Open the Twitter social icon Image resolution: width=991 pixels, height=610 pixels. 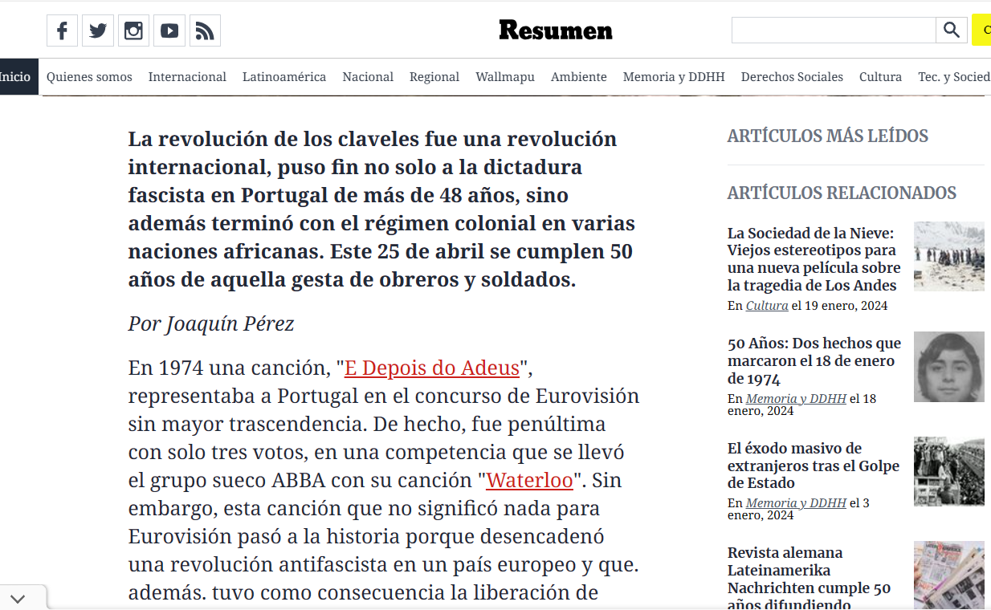coord(98,31)
